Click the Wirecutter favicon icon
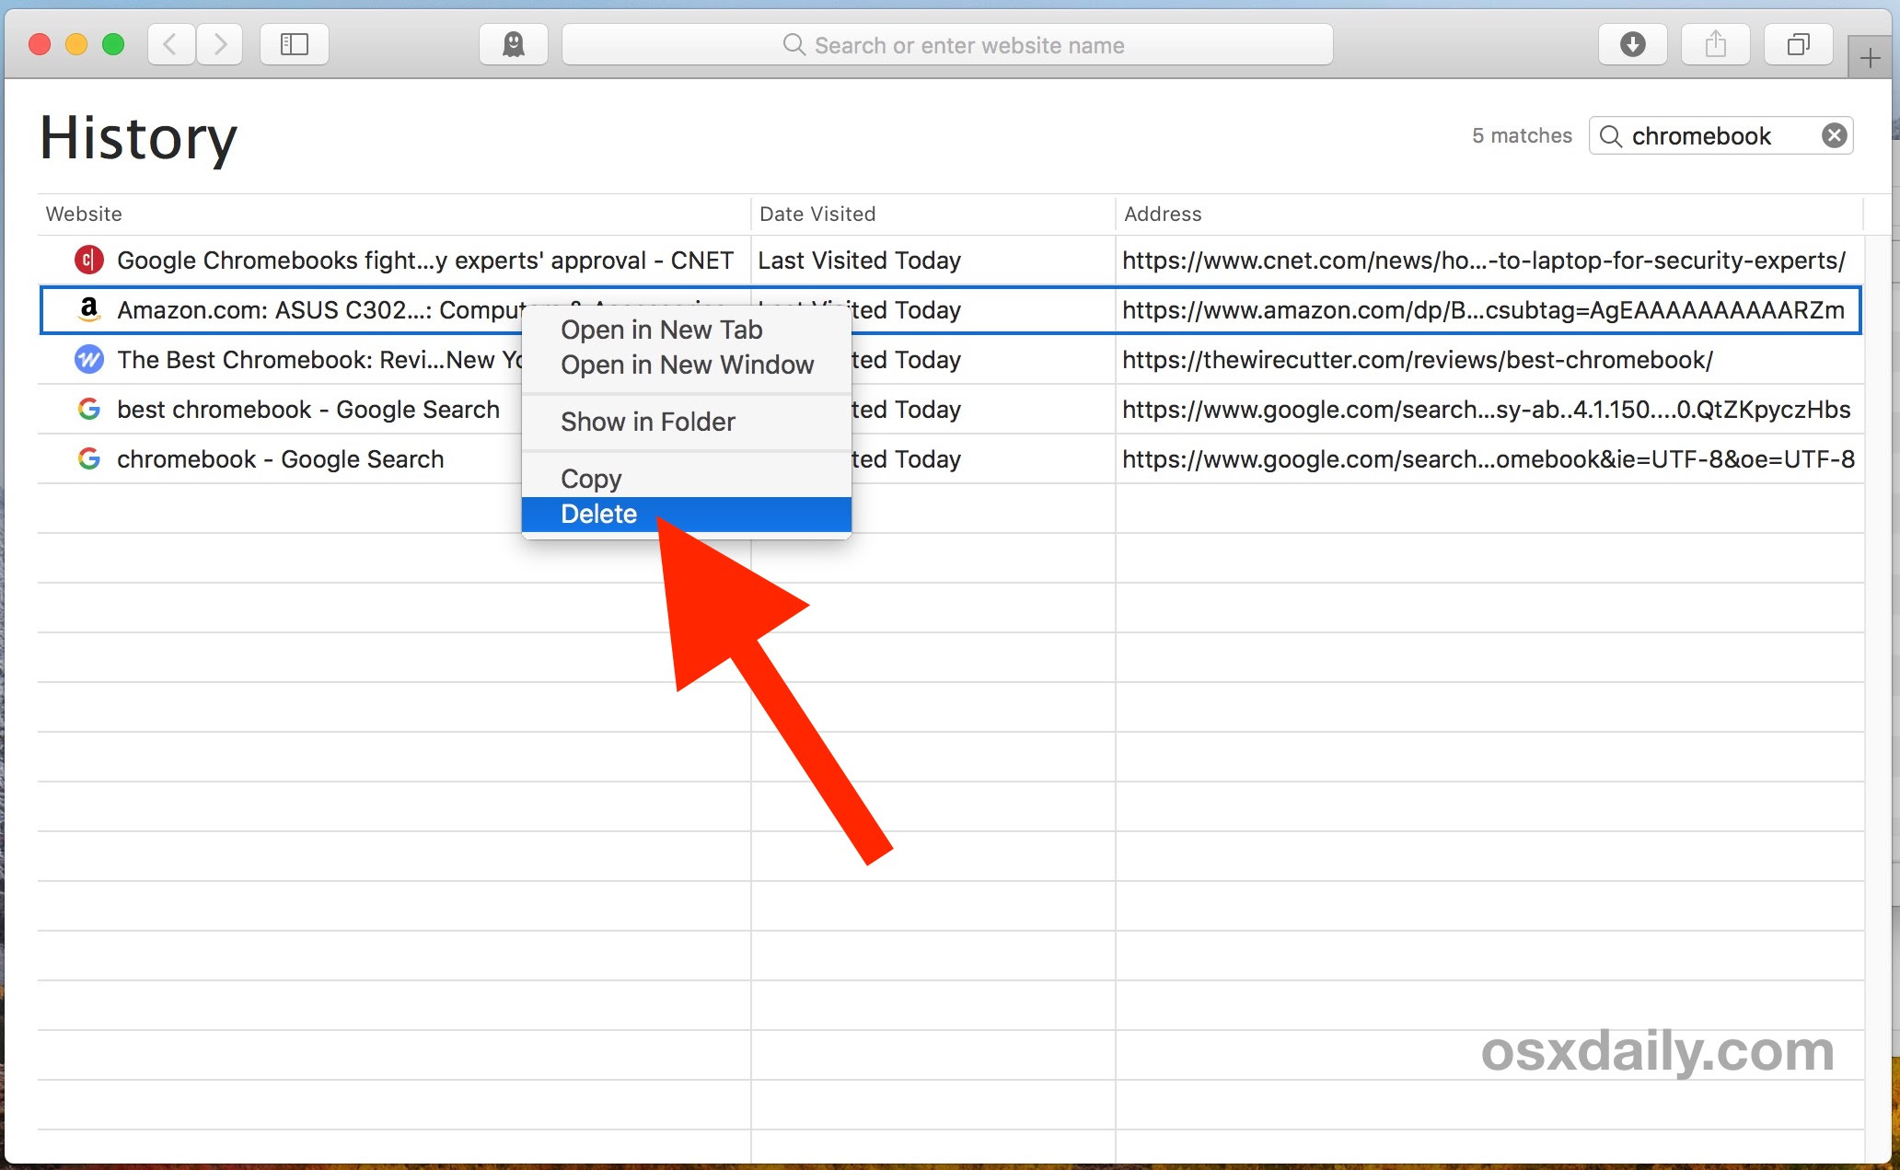The height and width of the screenshot is (1170, 1900). click(x=88, y=360)
